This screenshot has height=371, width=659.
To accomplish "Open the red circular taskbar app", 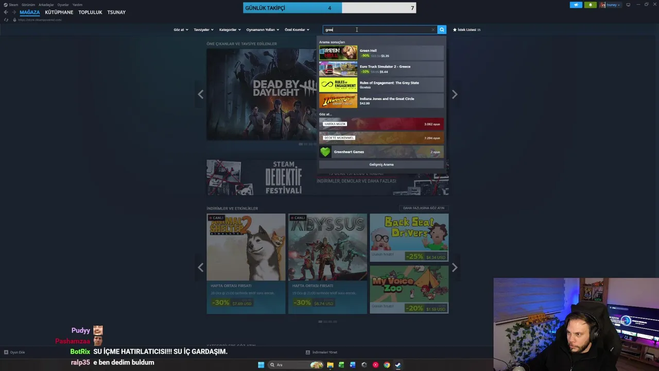I will (375, 365).
